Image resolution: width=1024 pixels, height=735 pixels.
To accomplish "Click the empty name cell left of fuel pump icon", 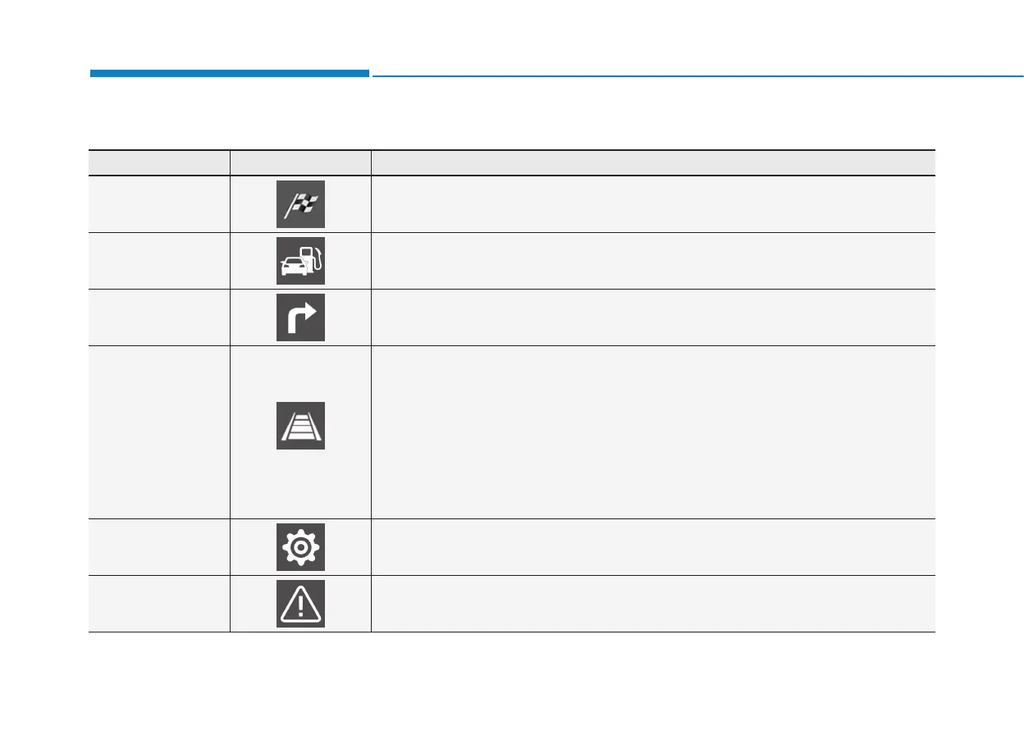I will pyautogui.click(x=159, y=261).
